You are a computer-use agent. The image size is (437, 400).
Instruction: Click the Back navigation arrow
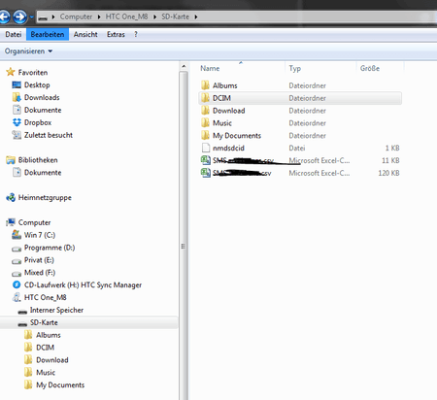[x=4, y=17]
